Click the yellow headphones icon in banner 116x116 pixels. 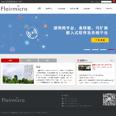(x=26, y=26)
